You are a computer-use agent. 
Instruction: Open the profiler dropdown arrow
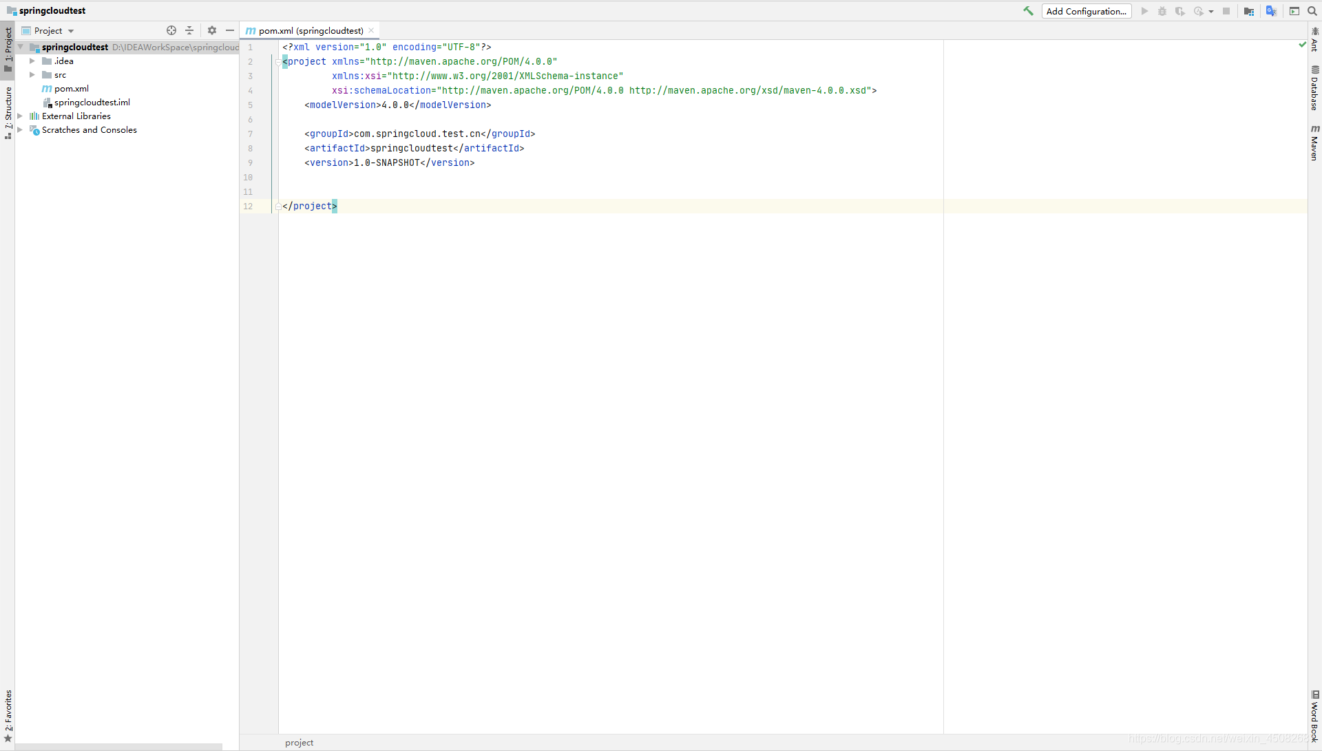point(1211,12)
